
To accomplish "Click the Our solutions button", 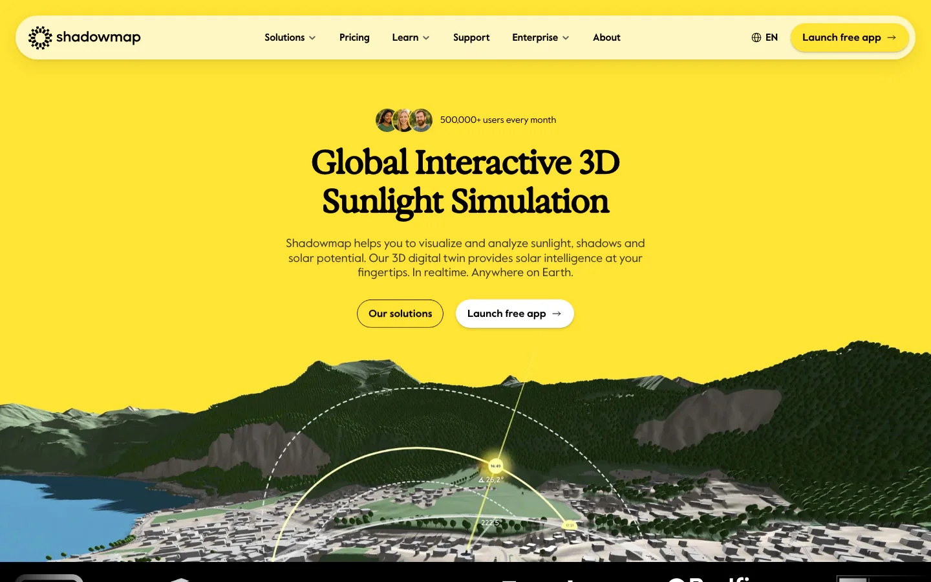I will click(x=400, y=314).
